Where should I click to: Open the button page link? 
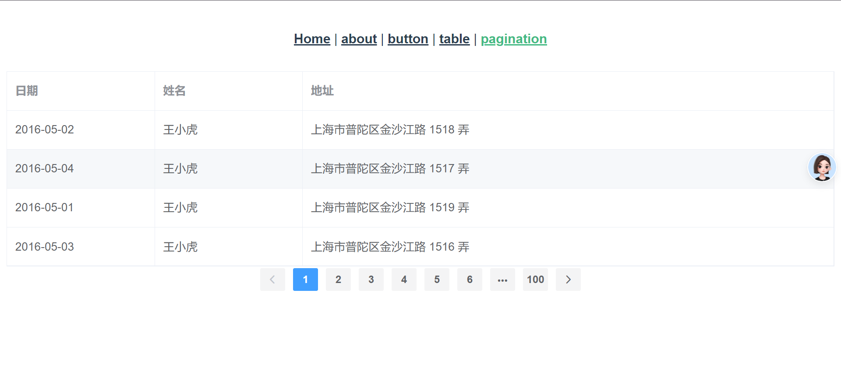click(408, 39)
